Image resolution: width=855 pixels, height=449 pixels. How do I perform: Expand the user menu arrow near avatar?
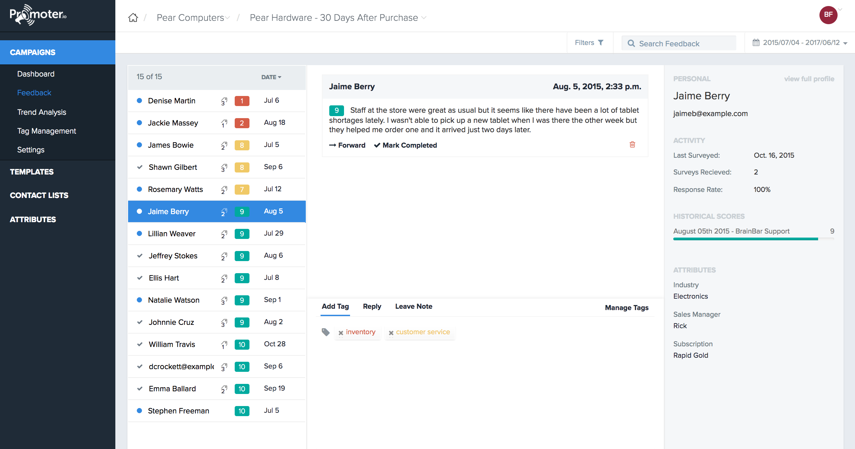click(840, 9)
